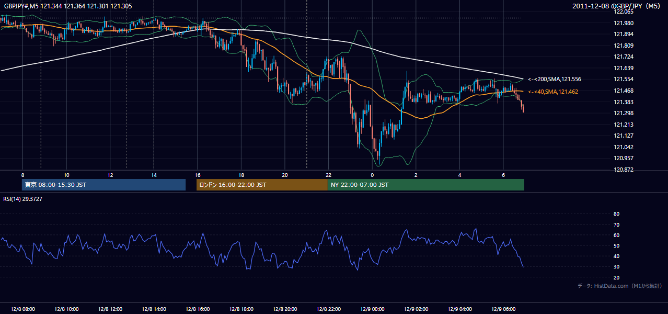
Task: Click price level 121.894 on price axis
Action: click(624, 34)
